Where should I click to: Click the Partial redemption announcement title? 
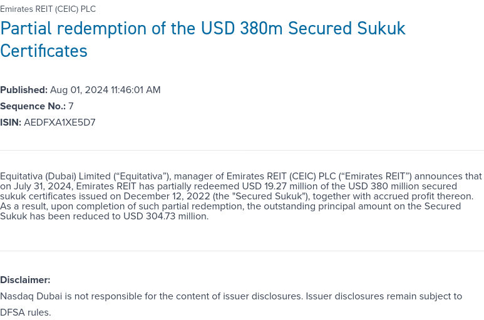click(x=202, y=29)
